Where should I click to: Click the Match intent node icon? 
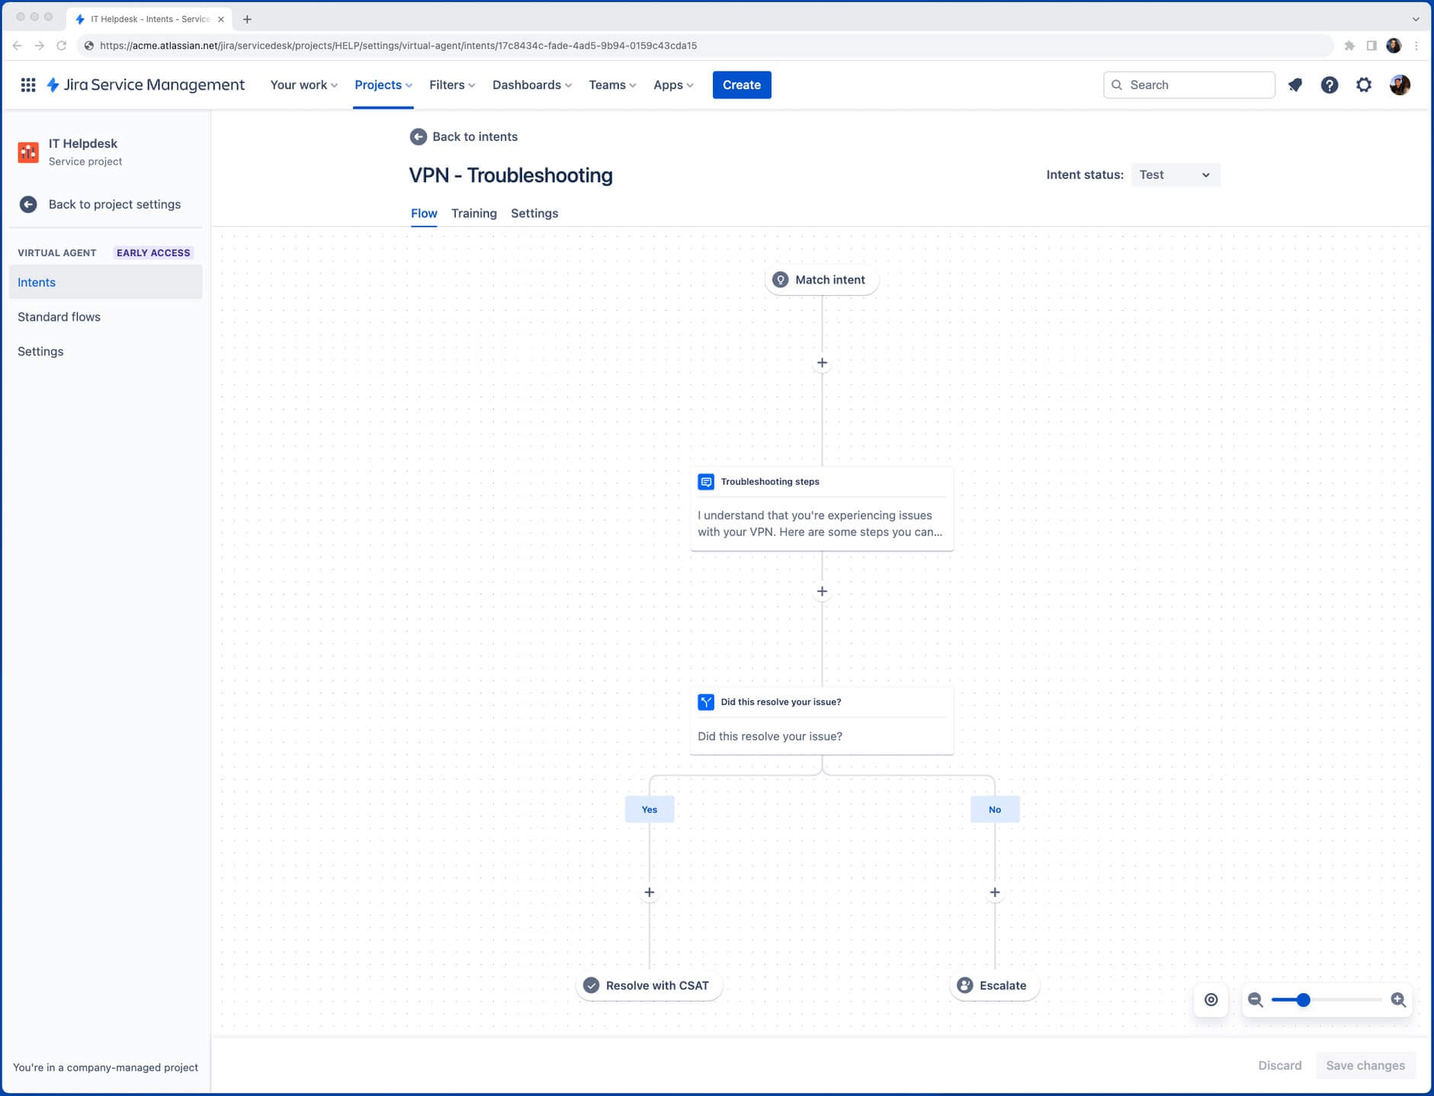(x=780, y=280)
